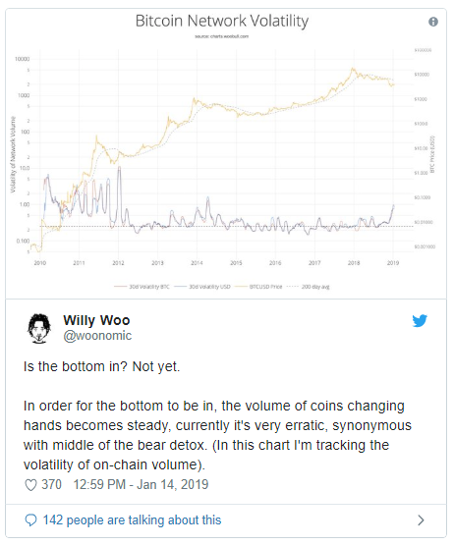Image resolution: width=454 pixels, height=546 pixels.
Task: Open the @woonomic handle link
Action: [97, 336]
